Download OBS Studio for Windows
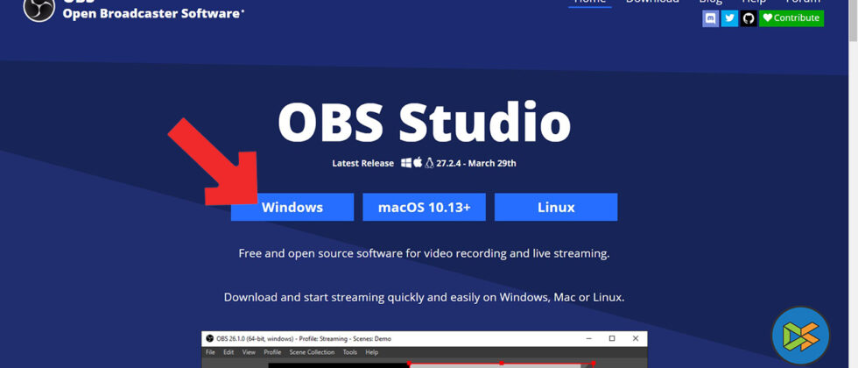858x368 pixels. (x=292, y=207)
